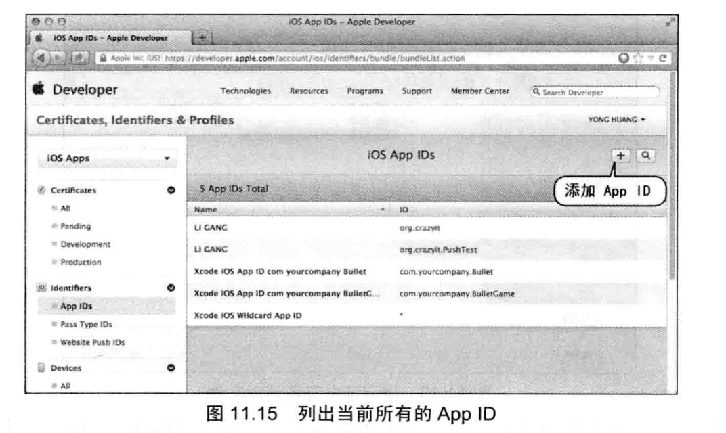The width and height of the screenshot is (726, 433).
Task: Click Certificates, Identifiers & Profiles heading
Action: point(135,120)
